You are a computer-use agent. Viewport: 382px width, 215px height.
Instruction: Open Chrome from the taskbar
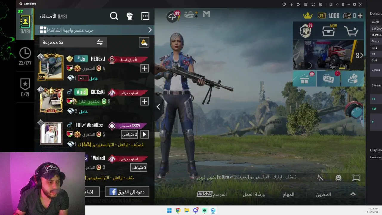pos(178,210)
